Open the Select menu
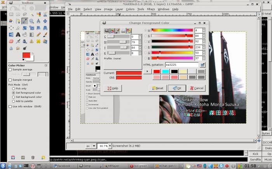Viewport: 272px width, 169px height. click(87, 9)
